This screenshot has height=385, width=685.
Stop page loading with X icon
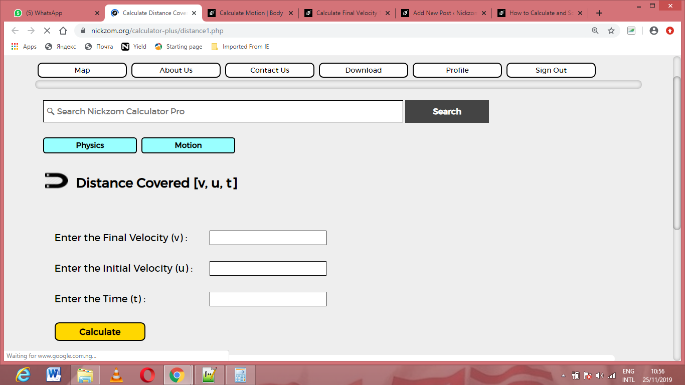coord(47,31)
